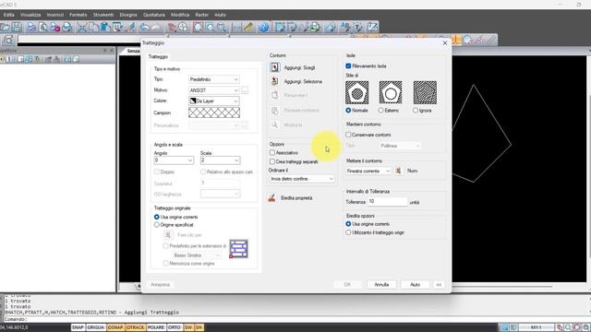Toggle the POLARE status bar button

[156, 327]
